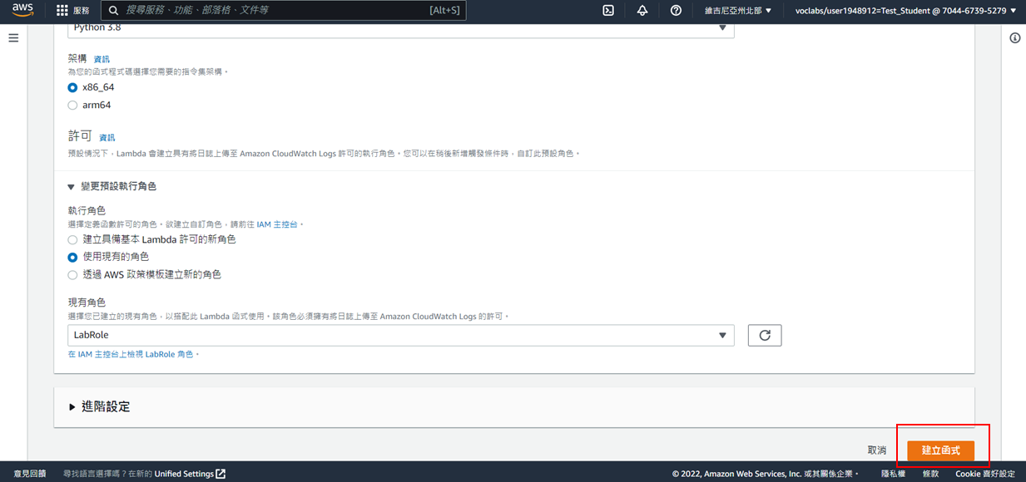1026x482 pixels.
Task: Open the LabRole existing role dropdown
Action: [401, 335]
